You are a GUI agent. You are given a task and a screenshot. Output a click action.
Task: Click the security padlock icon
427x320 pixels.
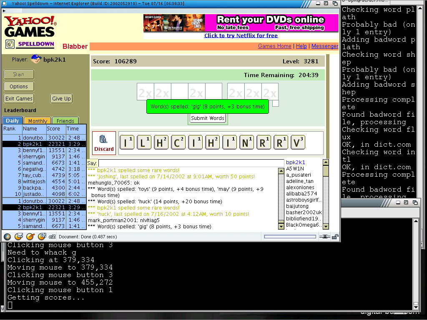point(336,237)
